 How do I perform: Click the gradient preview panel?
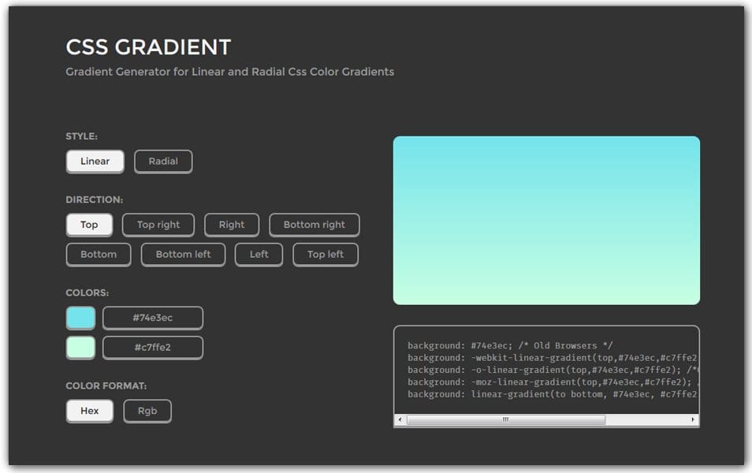click(547, 219)
